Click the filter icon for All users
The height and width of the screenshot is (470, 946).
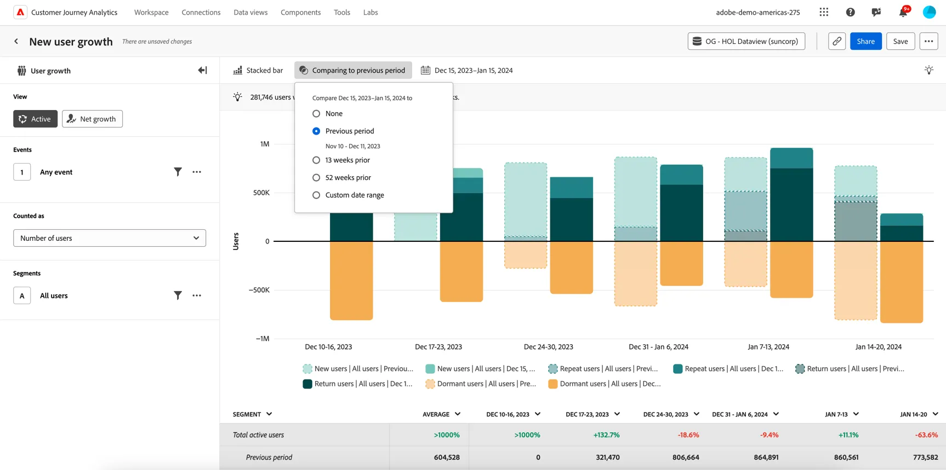tap(178, 295)
